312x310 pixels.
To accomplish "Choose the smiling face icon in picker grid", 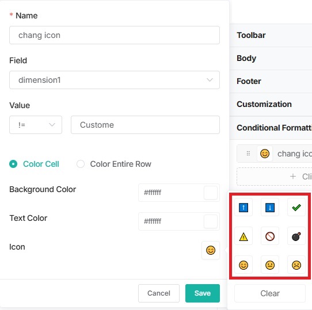I will 243,265.
